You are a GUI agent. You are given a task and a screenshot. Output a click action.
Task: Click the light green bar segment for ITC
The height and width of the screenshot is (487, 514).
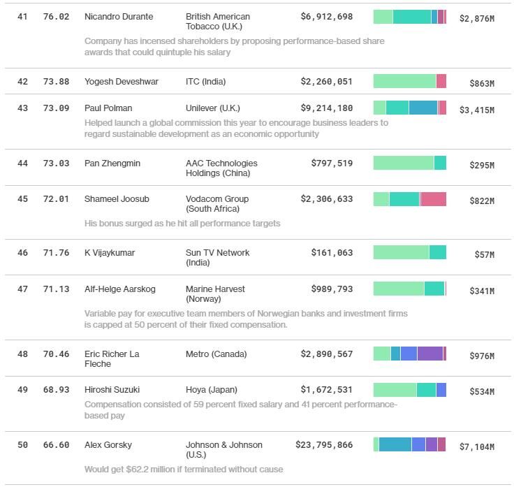[x=404, y=81]
